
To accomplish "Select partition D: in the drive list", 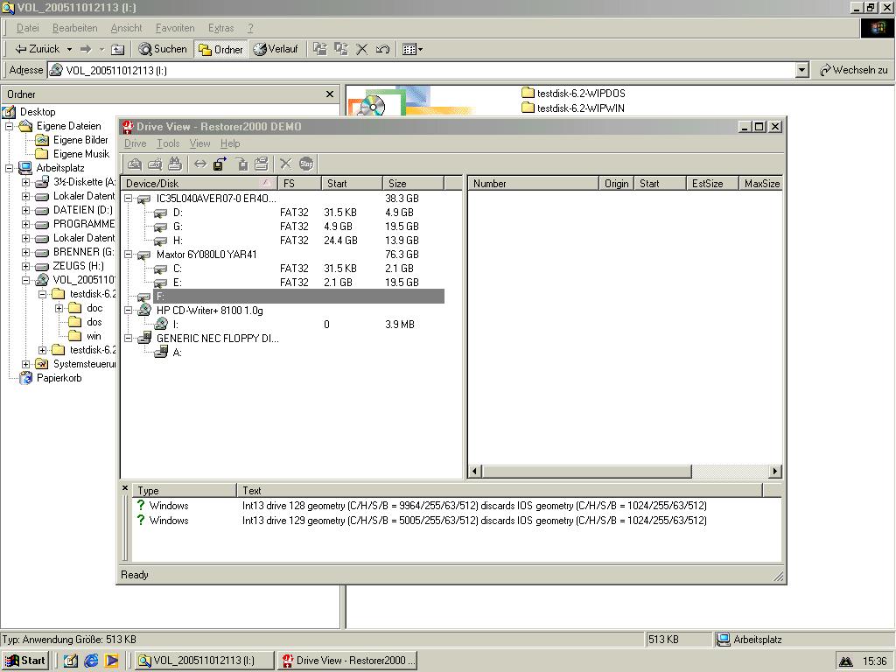I will tap(178, 213).
